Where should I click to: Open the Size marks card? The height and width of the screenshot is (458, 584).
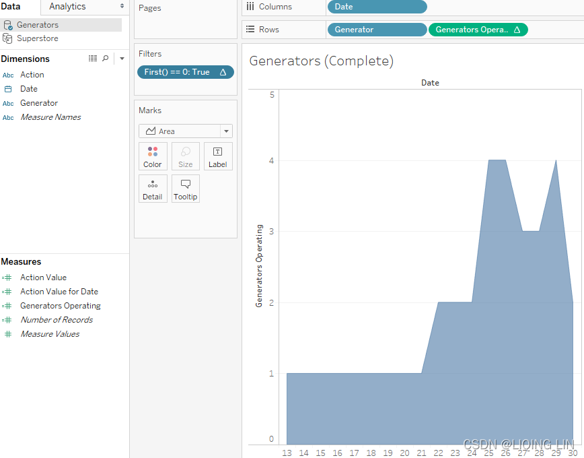[x=186, y=156]
